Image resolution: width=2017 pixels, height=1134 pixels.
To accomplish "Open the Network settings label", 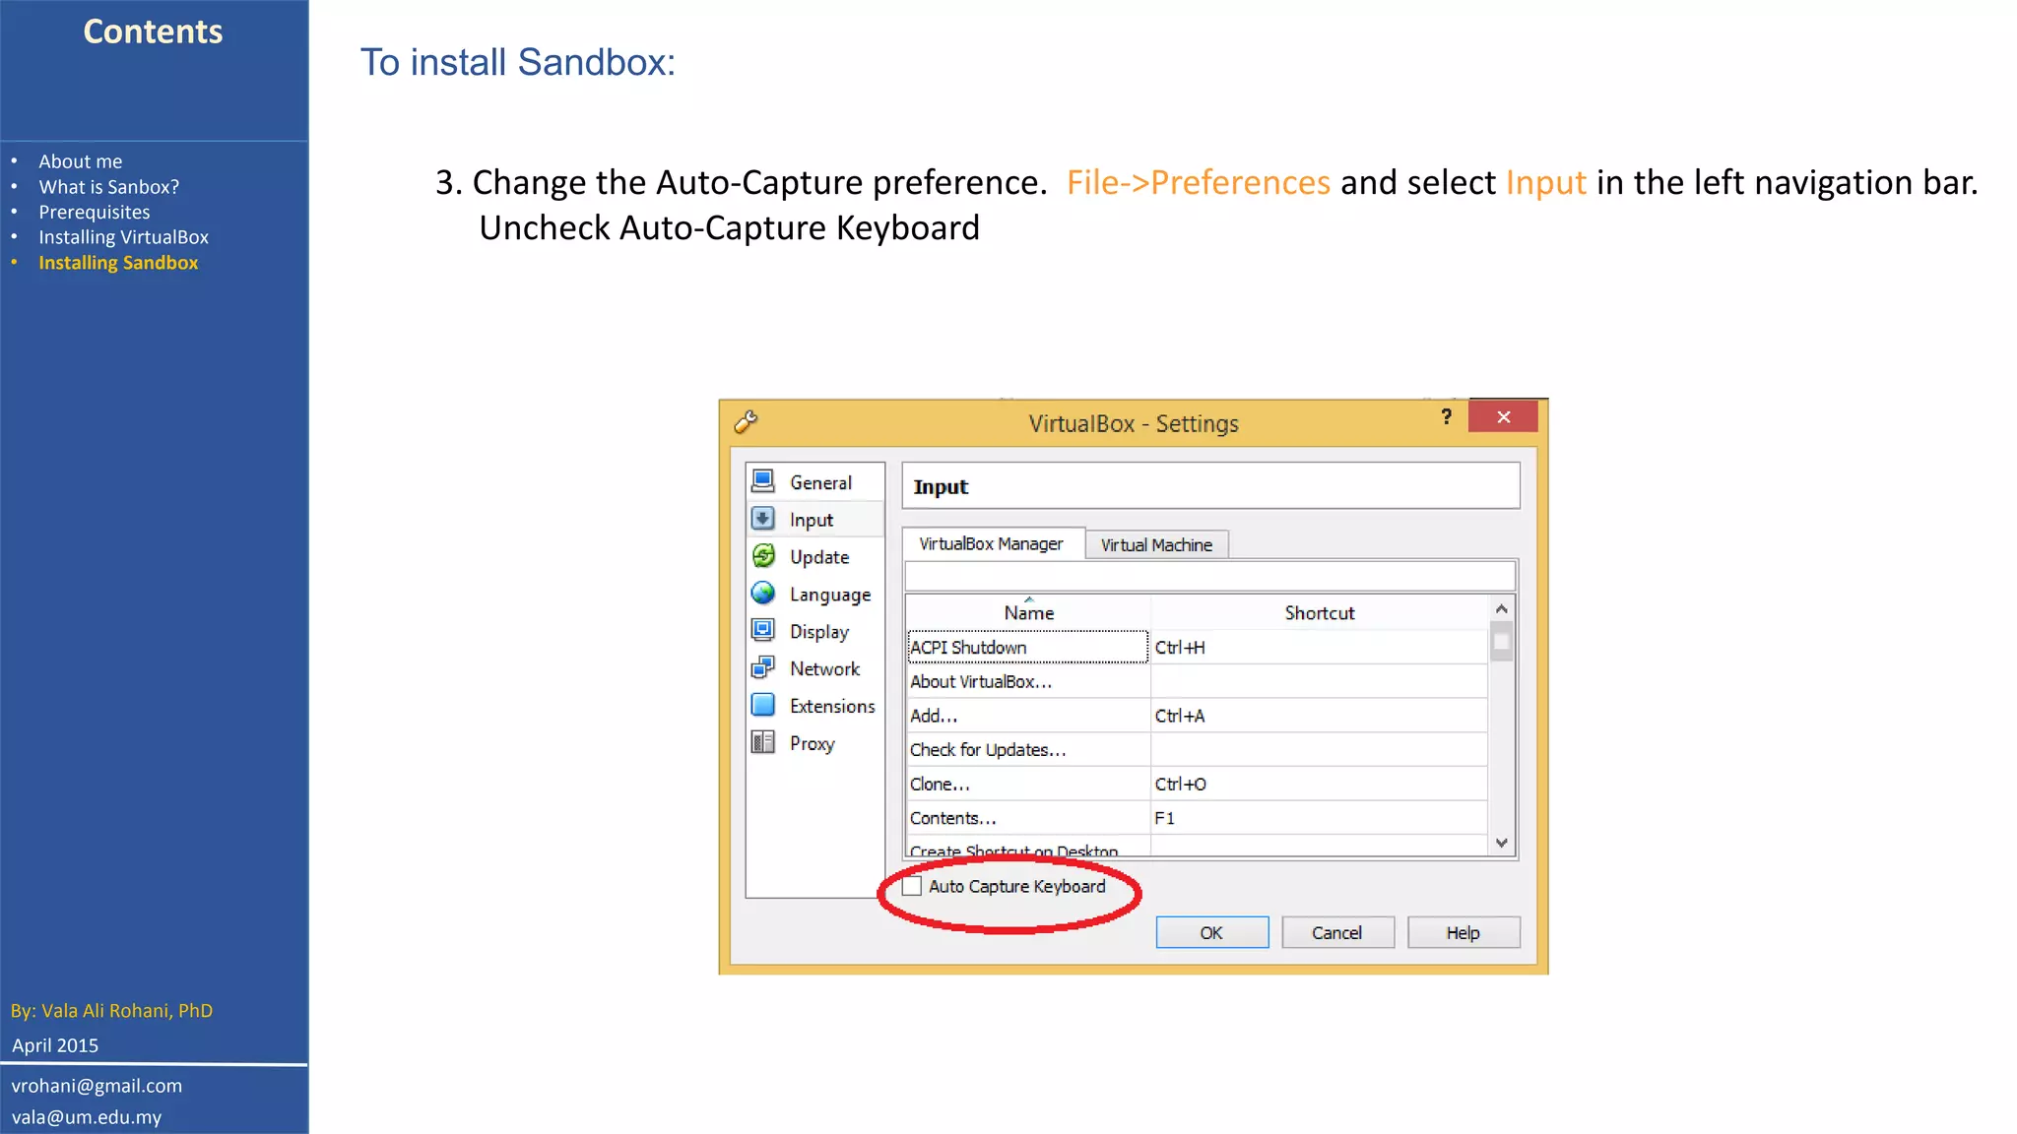I will pos(824,668).
